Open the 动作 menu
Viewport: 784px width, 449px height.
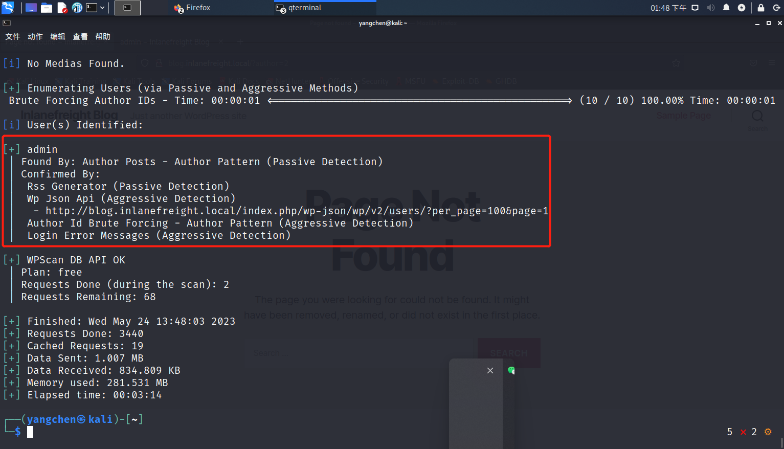coord(35,36)
